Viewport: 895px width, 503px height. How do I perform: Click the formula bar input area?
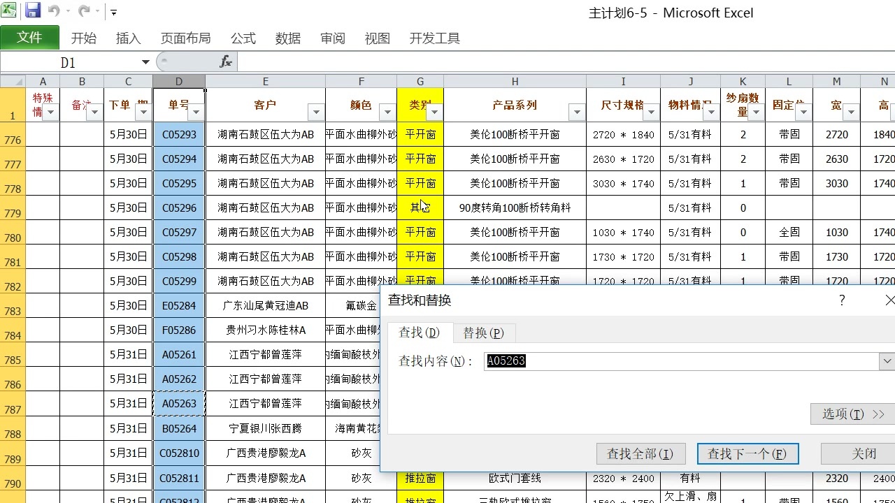566,62
